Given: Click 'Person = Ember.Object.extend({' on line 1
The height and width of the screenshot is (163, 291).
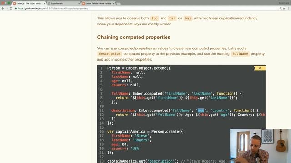Looking at the screenshot, I should click(139, 68).
